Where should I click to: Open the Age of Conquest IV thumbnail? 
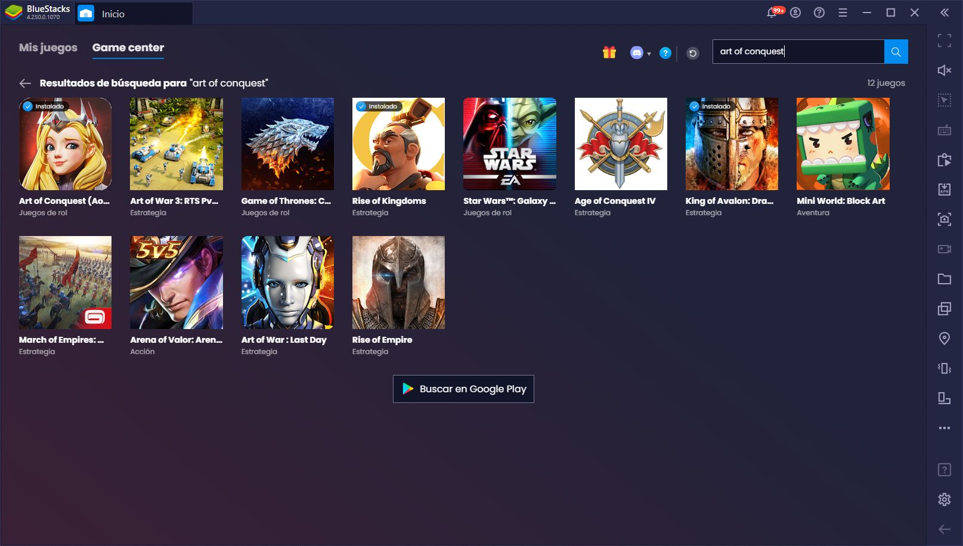click(621, 144)
